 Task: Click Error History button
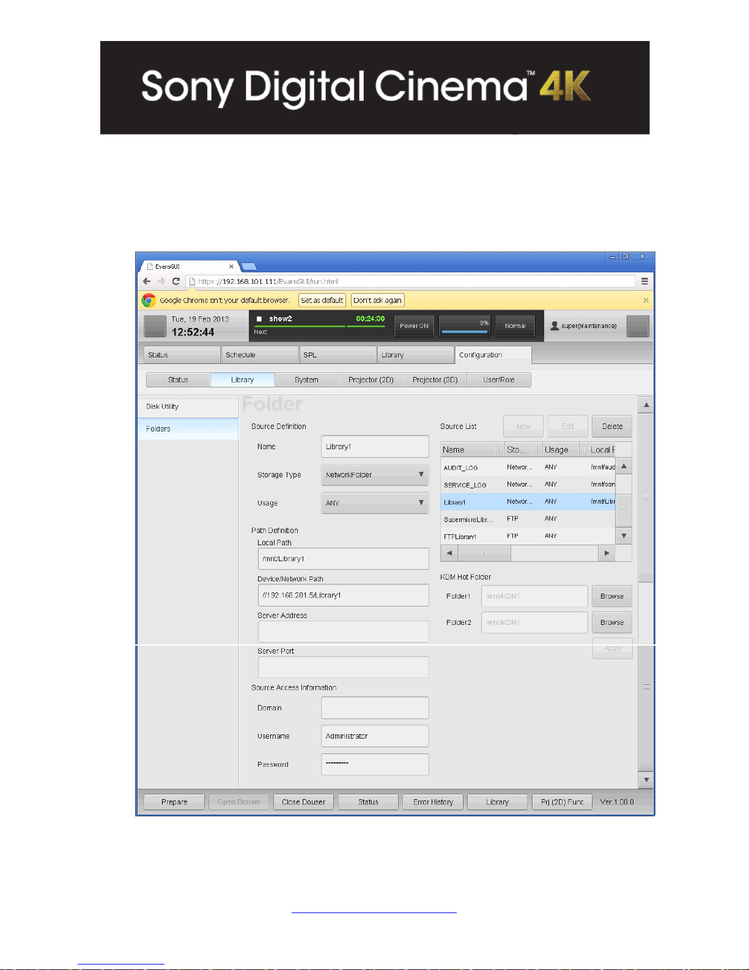pos(433,802)
